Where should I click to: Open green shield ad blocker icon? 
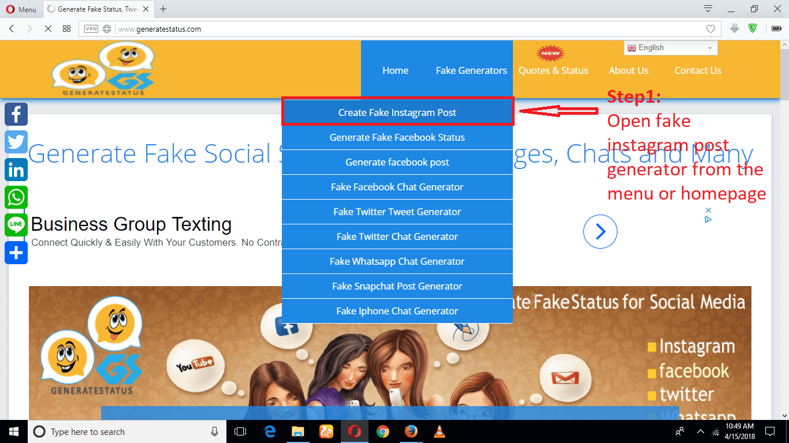coord(753,28)
